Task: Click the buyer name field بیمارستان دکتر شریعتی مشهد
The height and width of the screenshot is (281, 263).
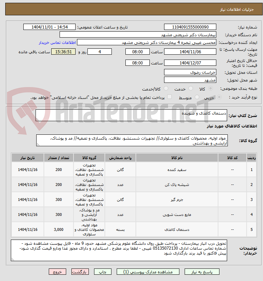Action: tap(138, 35)
